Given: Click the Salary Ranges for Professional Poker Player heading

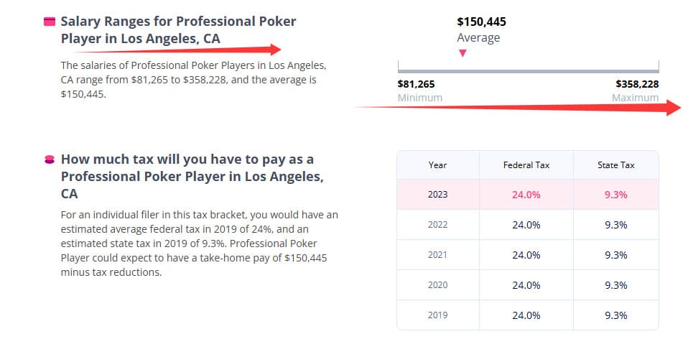Looking at the screenshot, I should pyautogui.click(x=178, y=30).
